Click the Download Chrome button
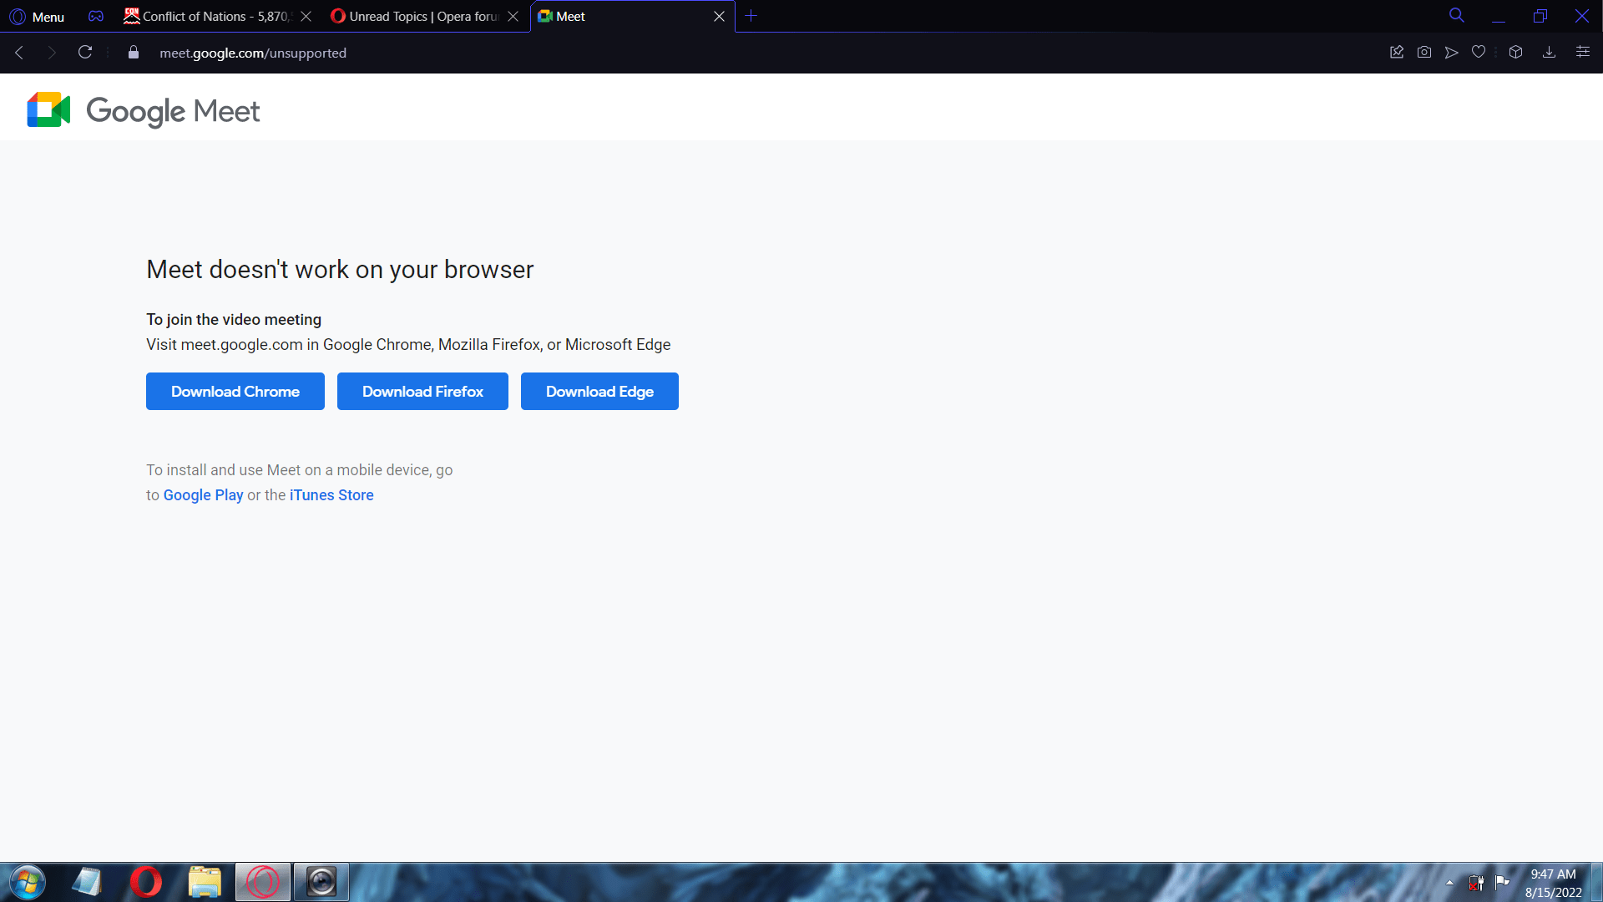This screenshot has height=902, width=1603. (x=235, y=392)
